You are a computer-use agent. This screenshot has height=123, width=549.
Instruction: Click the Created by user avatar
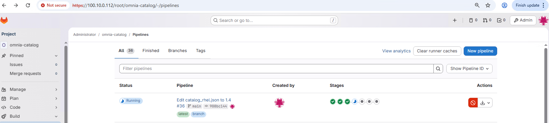(279, 102)
